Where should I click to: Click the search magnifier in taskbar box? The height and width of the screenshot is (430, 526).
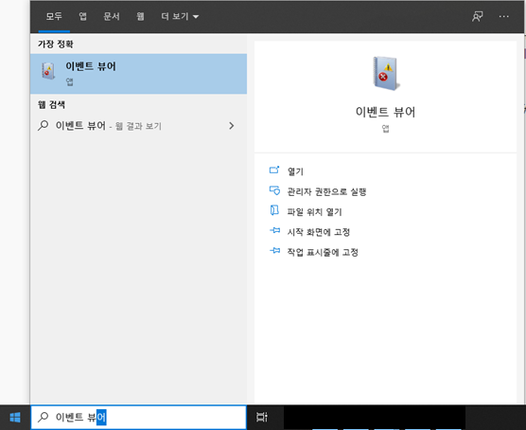pos(43,417)
